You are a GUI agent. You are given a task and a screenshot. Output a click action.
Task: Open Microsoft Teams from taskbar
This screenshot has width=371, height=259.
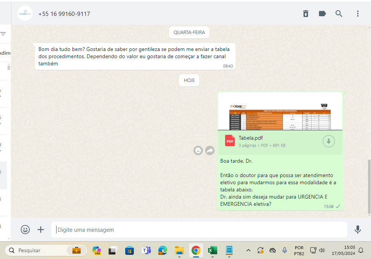(146, 250)
